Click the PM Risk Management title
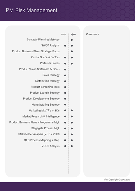135x191 pixels. [31, 10]
